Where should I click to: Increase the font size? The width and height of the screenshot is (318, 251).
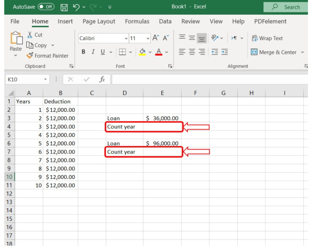156,38
